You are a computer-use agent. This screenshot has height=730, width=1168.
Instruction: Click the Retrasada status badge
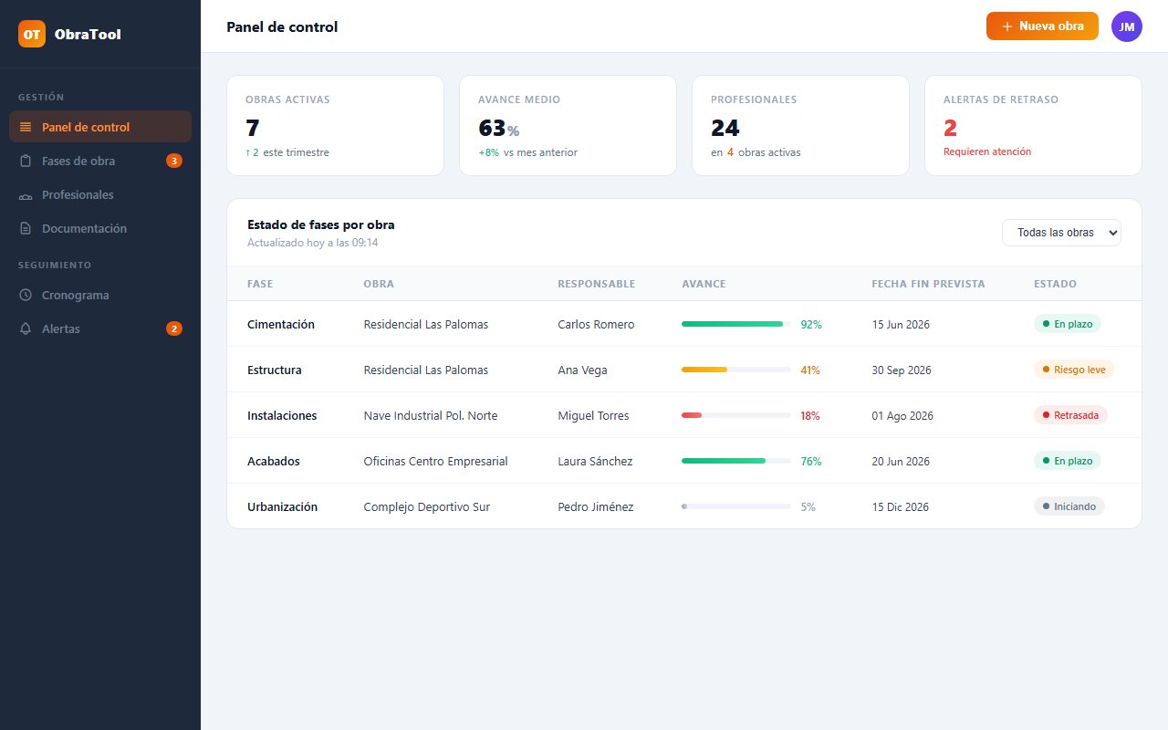tap(1070, 415)
